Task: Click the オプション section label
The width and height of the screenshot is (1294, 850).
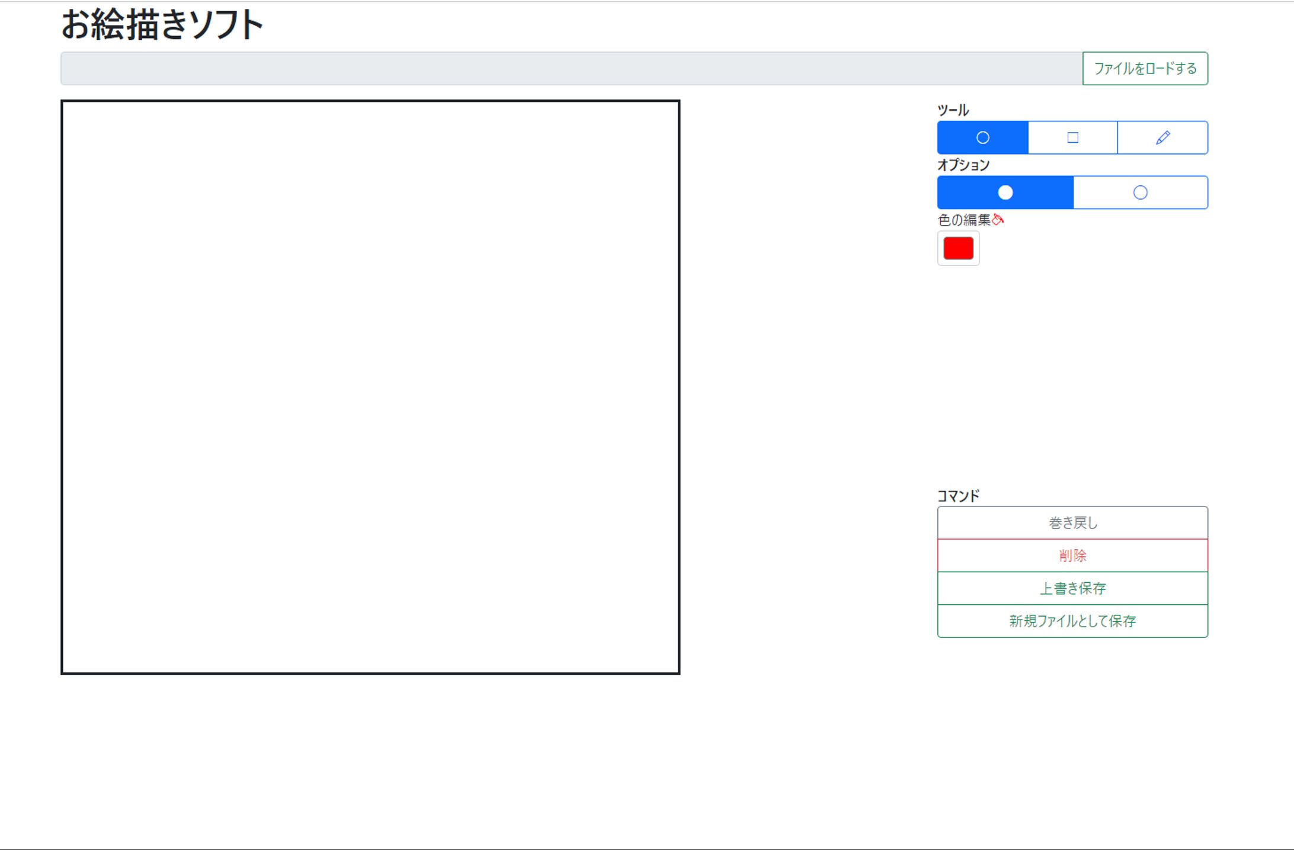Action: (963, 165)
